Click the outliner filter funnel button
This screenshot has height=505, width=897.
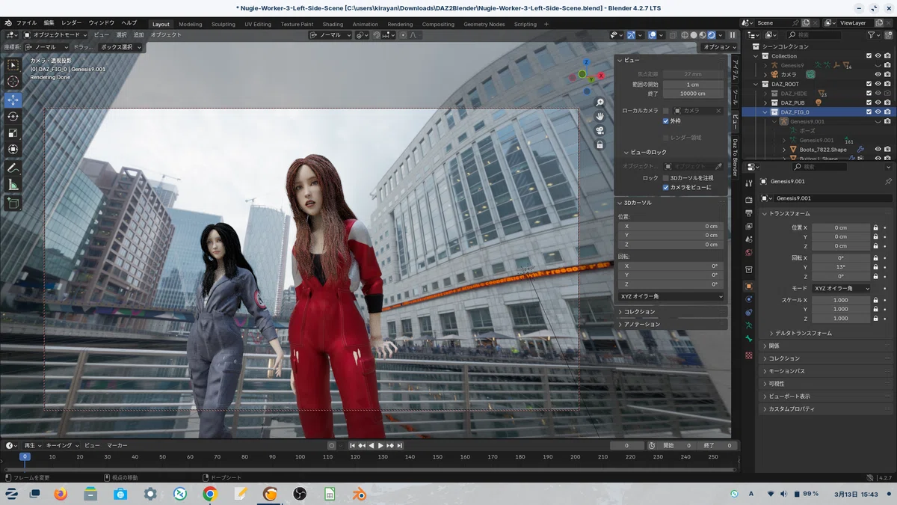pyautogui.click(x=869, y=35)
